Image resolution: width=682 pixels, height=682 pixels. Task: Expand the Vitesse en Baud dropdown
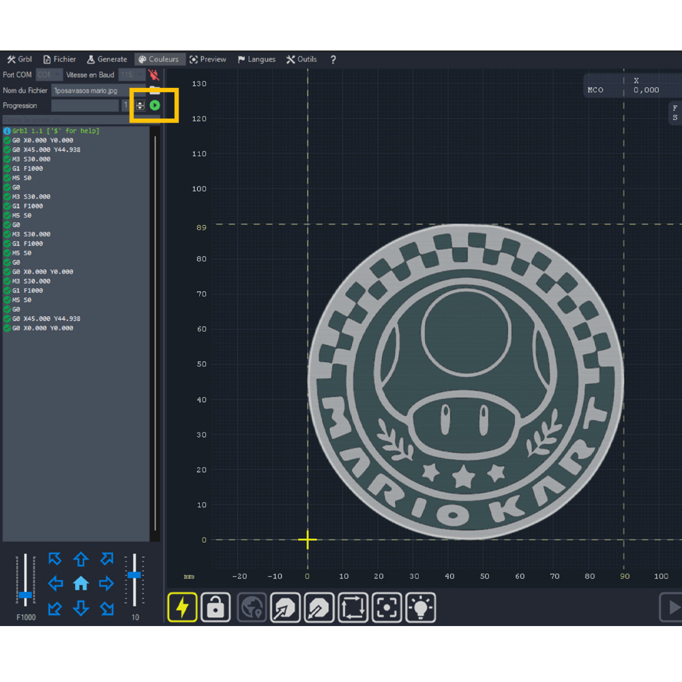coord(132,75)
